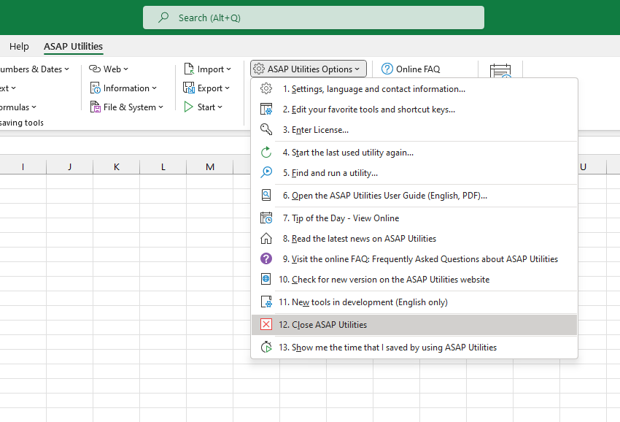Click the Export sheet icon
Viewport: 620px width, 422px height.
189,88
